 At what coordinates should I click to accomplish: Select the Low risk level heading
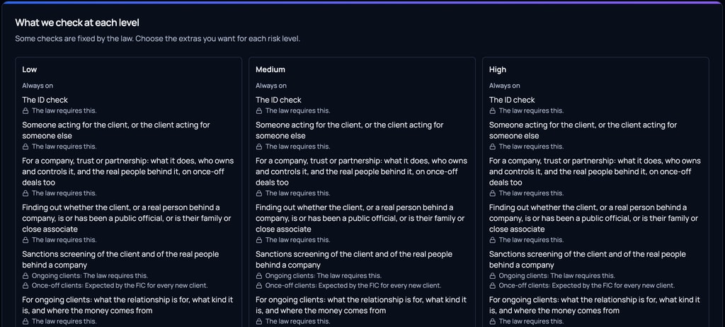[x=30, y=69]
